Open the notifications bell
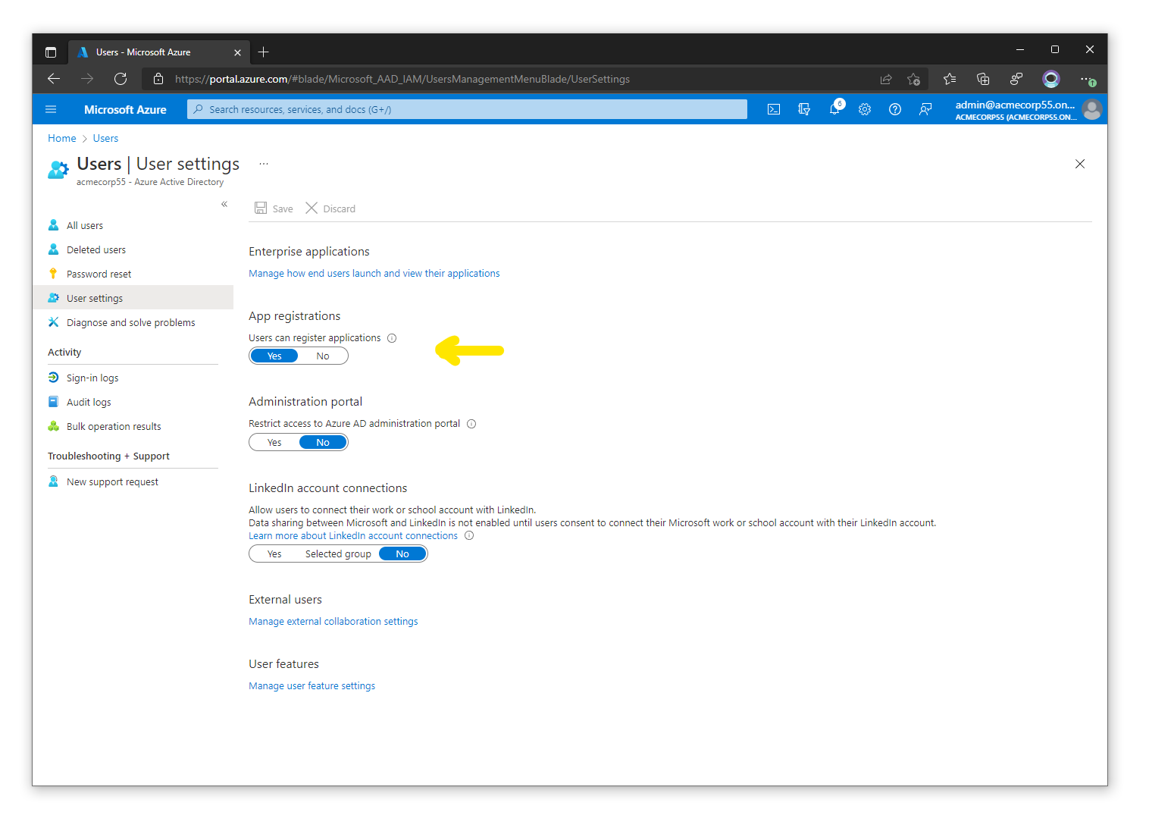Image resolution: width=1149 pixels, height=831 pixels. [x=834, y=109]
